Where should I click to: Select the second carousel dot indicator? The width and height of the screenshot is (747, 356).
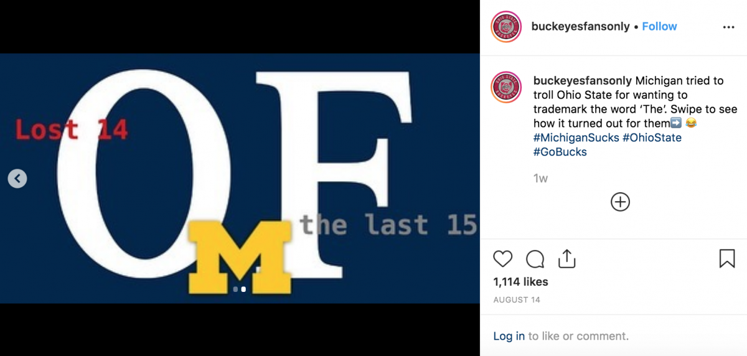pos(243,289)
